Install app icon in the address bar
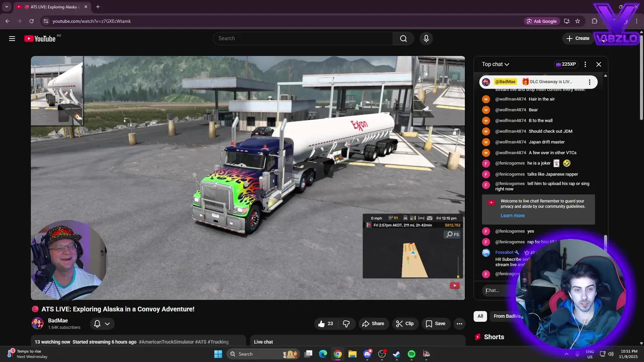Image resolution: width=644 pixels, height=362 pixels. 567,21
